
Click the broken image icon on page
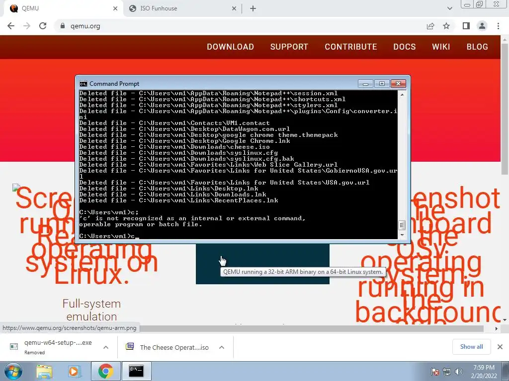[x=16, y=188]
